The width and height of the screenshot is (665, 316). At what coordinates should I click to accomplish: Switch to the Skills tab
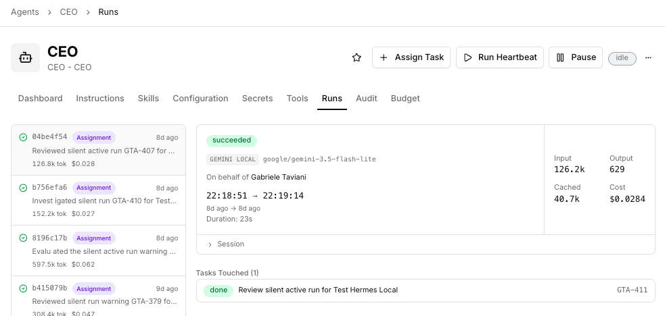[148, 98]
